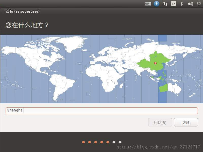The image size is (203, 152).
Task: Open the sound volume indicator
Action: [x=190, y=4]
